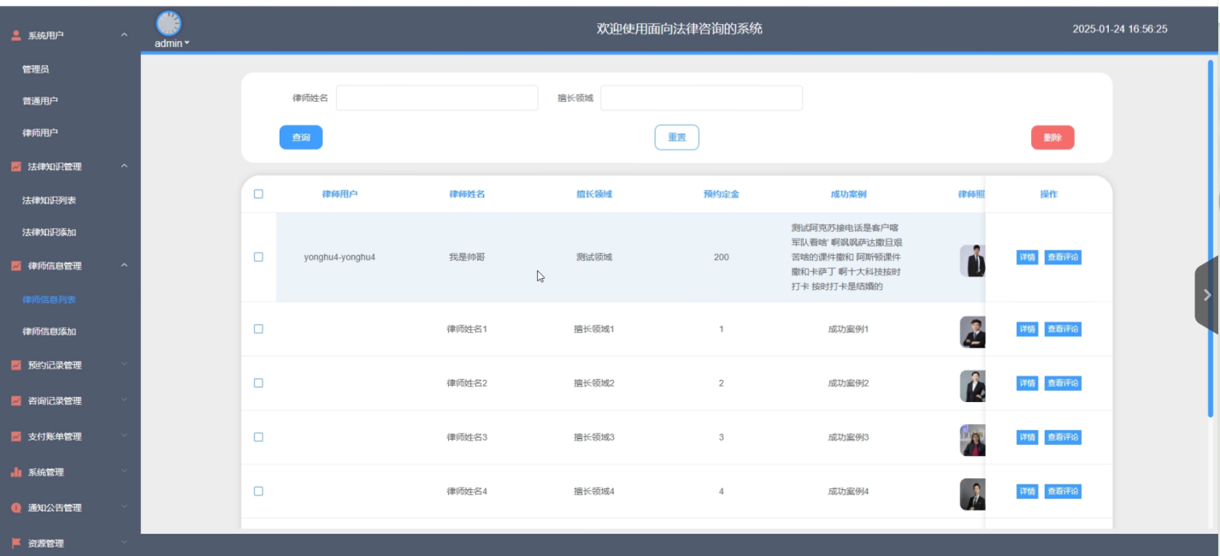Click the admin avatar image
Screen dimensions: 1220x556
[169, 23]
